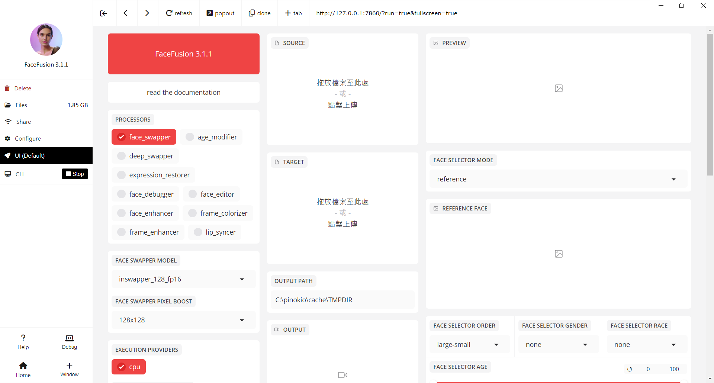The width and height of the screenshot is (714, 383).
Task: Reset Face Selector Age slider
Action: coord(630,369)
